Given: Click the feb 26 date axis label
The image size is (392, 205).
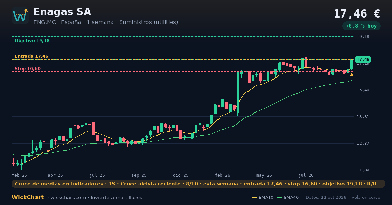Looking at the screenshot, I should 223,175.
